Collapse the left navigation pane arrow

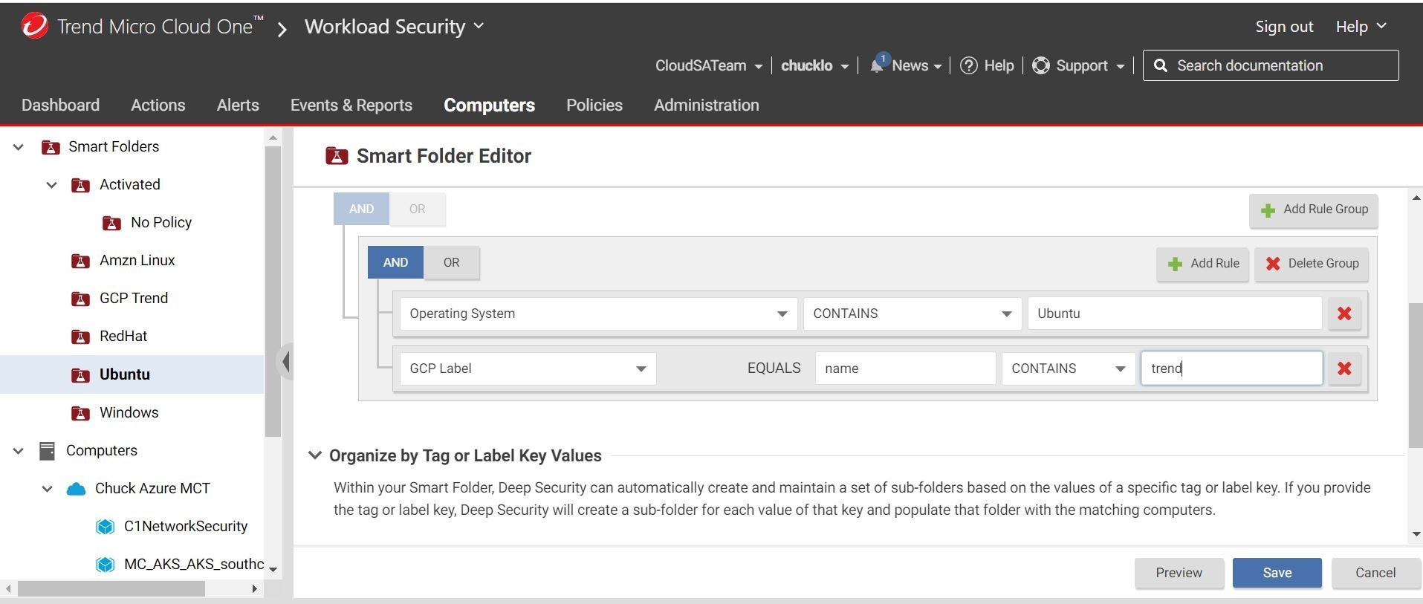[285, 362]
